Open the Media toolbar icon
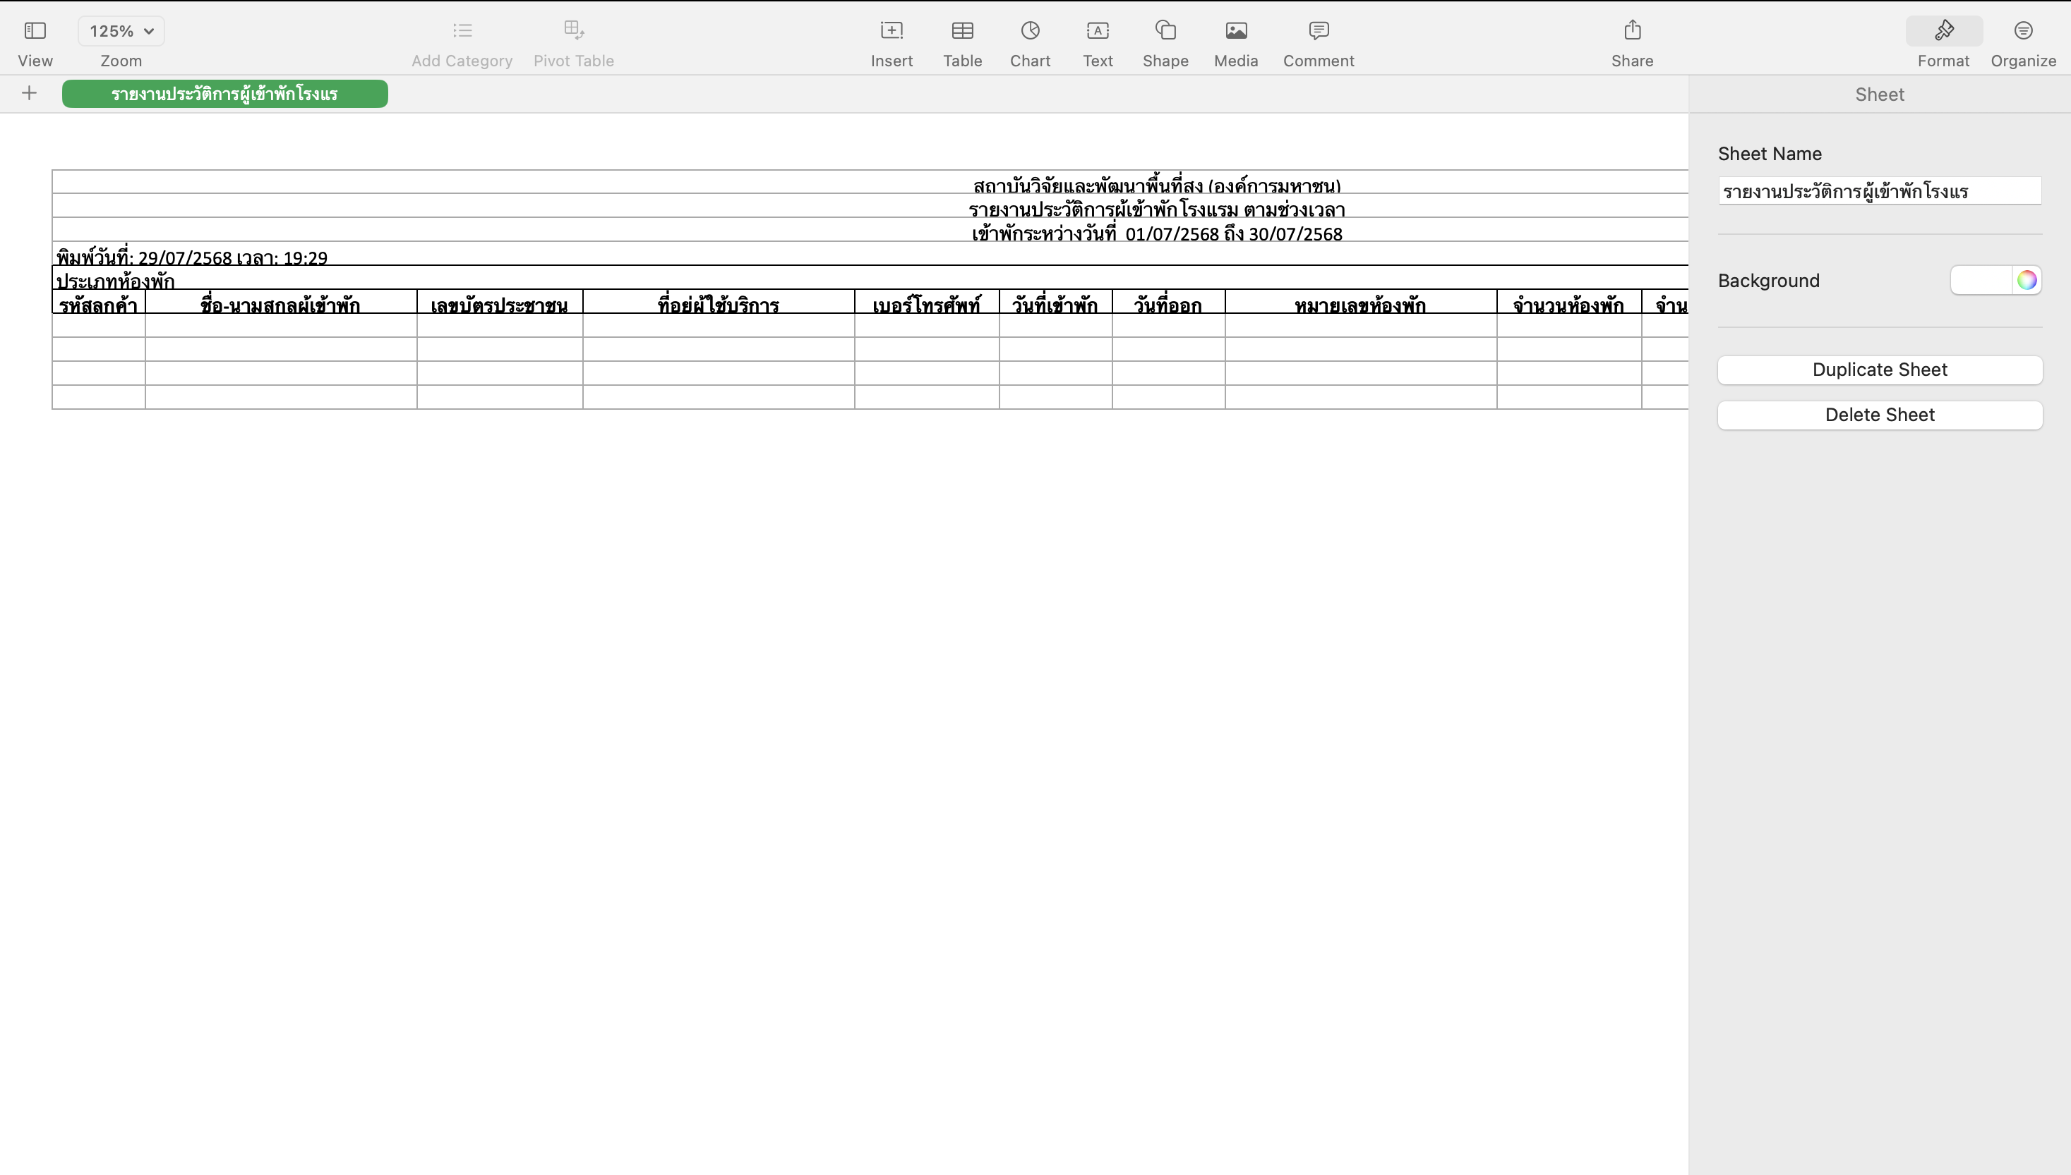 click(1235, 30)
